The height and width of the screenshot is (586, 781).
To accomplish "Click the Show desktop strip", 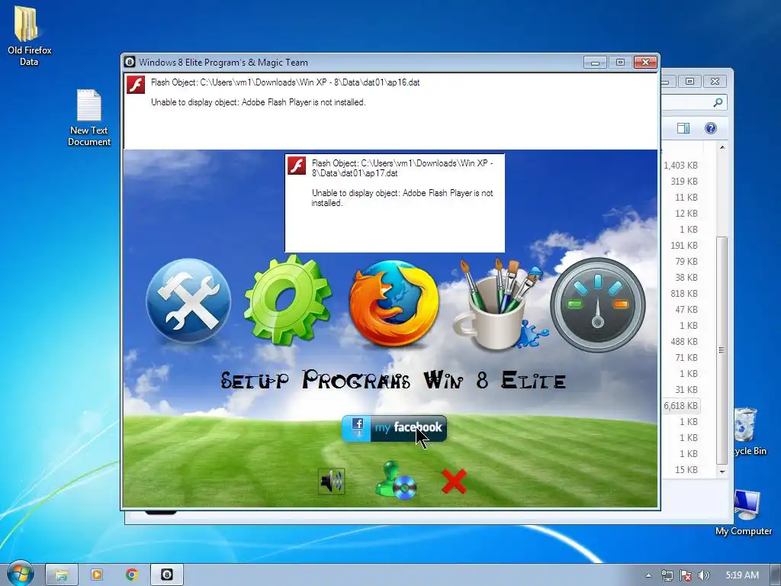I will 776,575.
